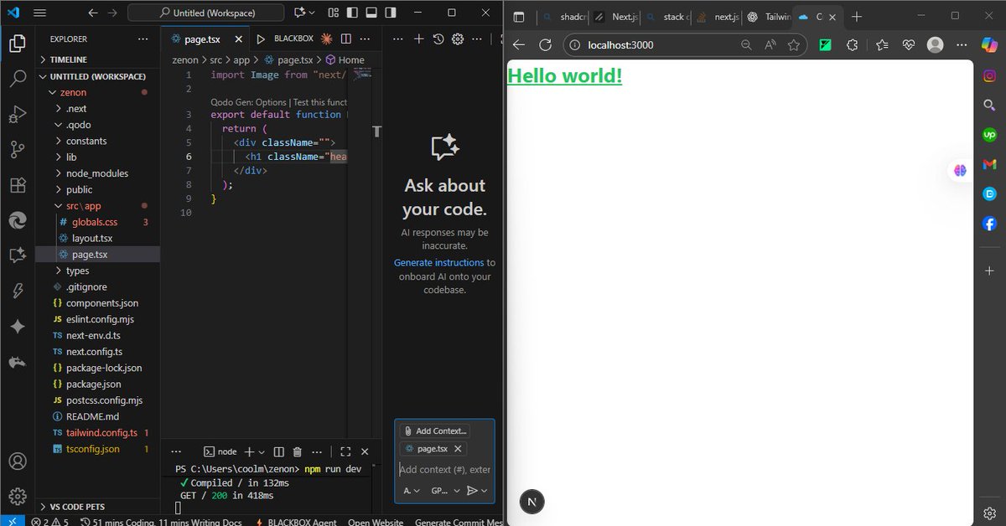Open the Manage gear in VS Code

pyautogui.click(x=17, y=496)
